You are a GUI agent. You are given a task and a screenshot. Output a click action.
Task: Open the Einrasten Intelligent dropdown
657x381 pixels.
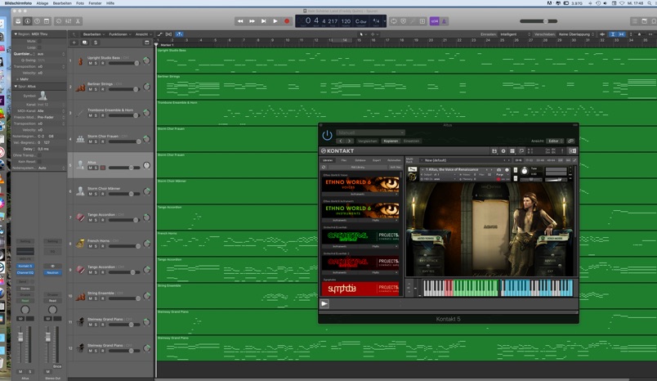pyautogui.click(x=515, y=34)
